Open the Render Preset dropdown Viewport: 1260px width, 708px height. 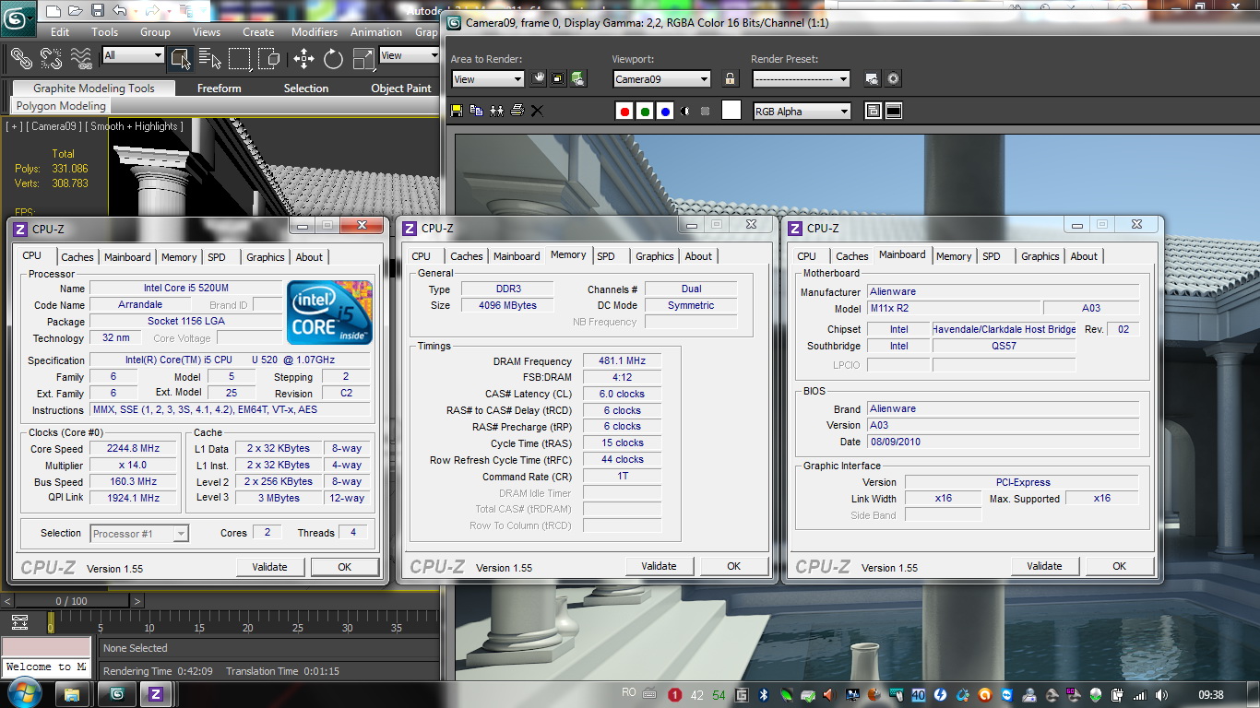pos(801,79)
